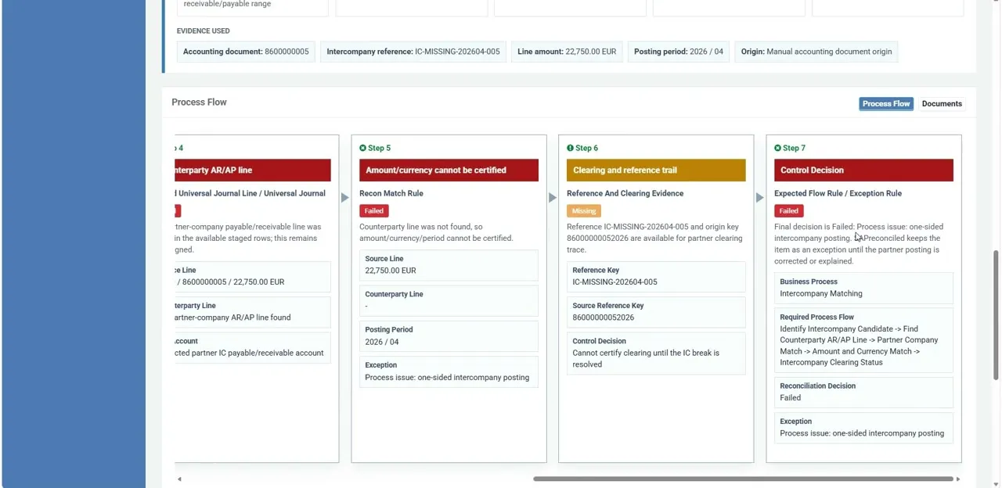The height and width of the screenshot is (488, 1002).
Task: Click the Accounting document 8600000005 evidence chip
Action: (246, 52)
